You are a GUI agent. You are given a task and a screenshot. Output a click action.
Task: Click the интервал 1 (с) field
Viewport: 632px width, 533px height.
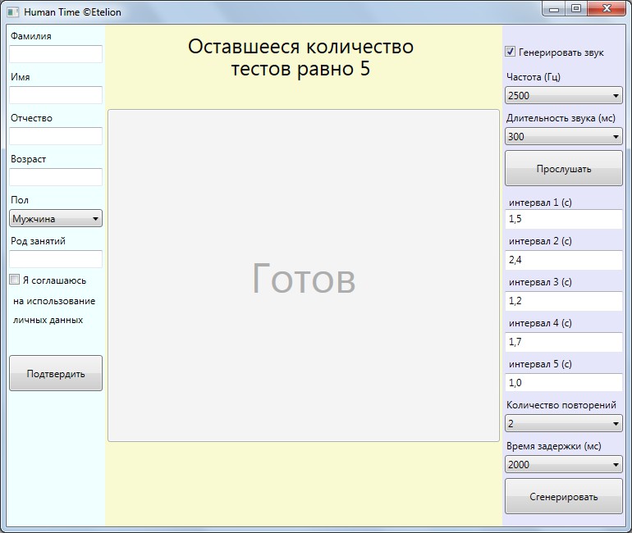pos(564,219)
